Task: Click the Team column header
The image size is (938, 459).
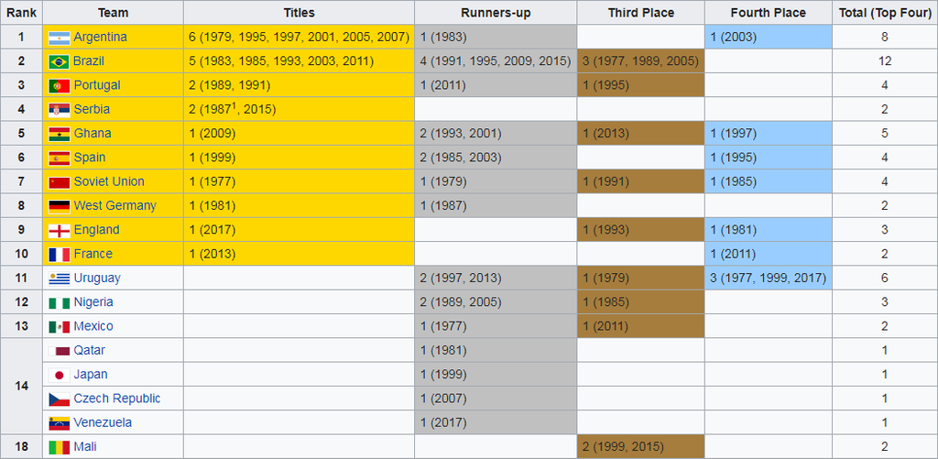Action: [113, 13]
